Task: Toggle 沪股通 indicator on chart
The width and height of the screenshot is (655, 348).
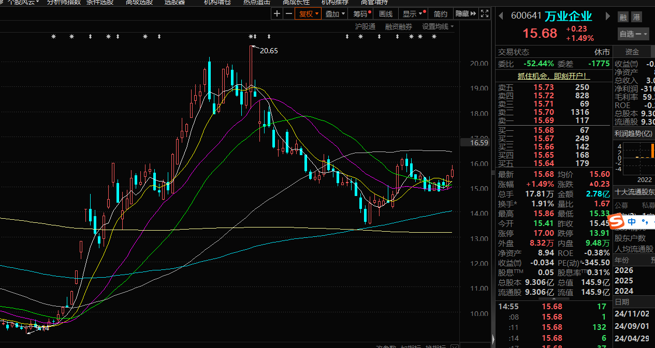Action: 365,26
